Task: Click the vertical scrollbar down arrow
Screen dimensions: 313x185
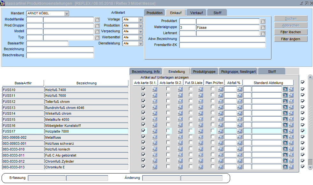Action: tap(310, 168)
